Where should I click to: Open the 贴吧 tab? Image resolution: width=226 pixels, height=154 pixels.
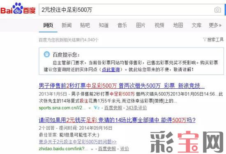pos(85,25)
